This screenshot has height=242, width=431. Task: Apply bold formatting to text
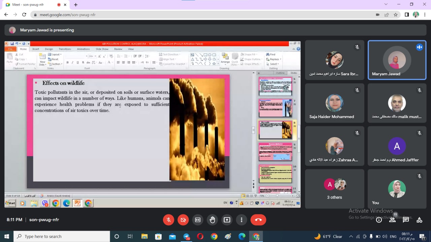point(68,63)
